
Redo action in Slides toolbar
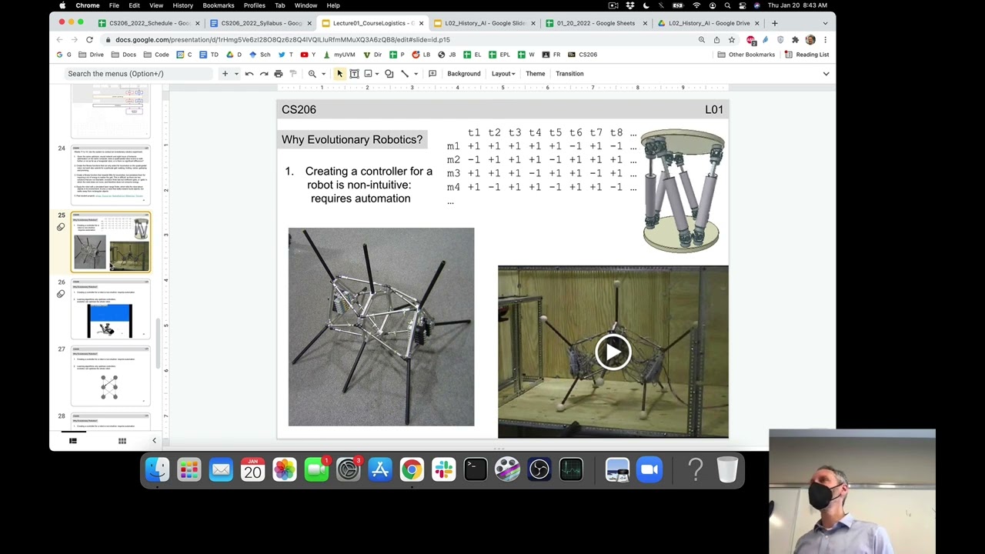coord(264,74)
